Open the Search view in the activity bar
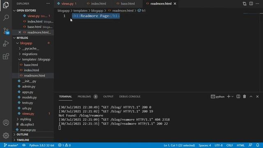Viewport: 263px width, 148px height. tap(6, 18)
